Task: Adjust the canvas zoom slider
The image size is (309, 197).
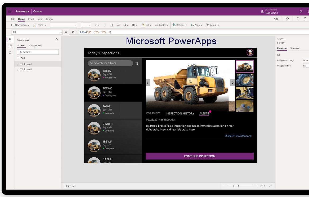Action: 240,186
